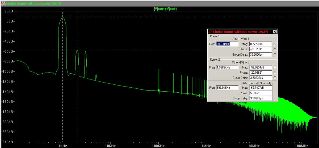Viewport: 319px width, 148px height.
Task: Click Ratio Freq field 995.018Hz
Action: pos(227,88)
